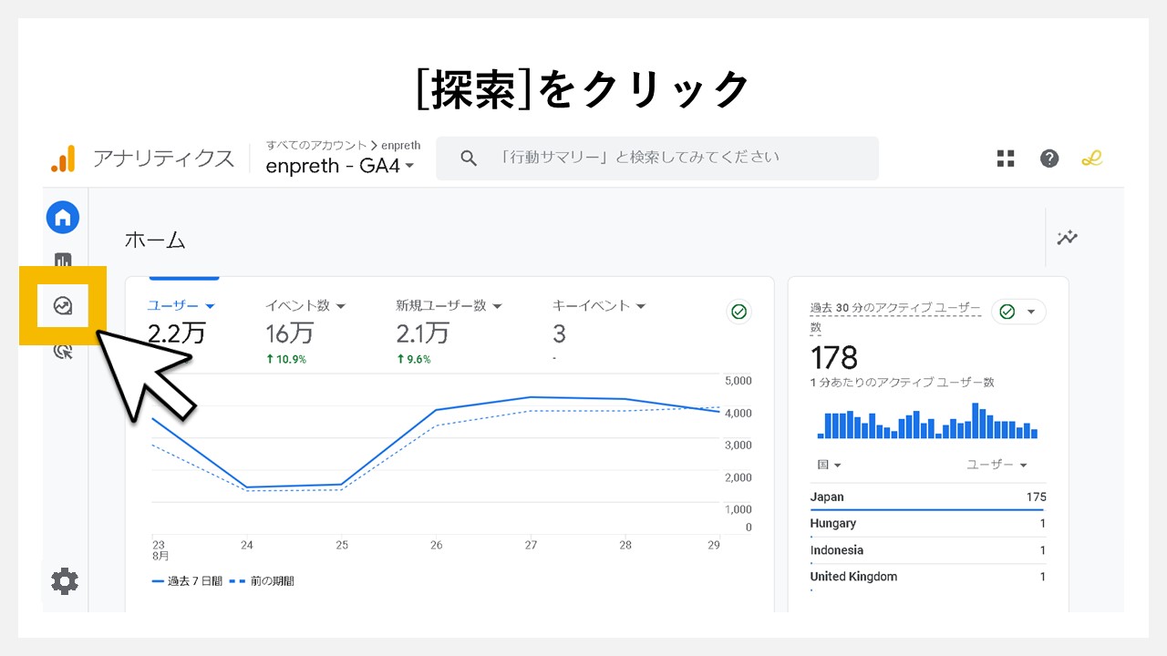1167x656 pixels.
Task: Click the Google Analytics logo
Action: [62, 158]
